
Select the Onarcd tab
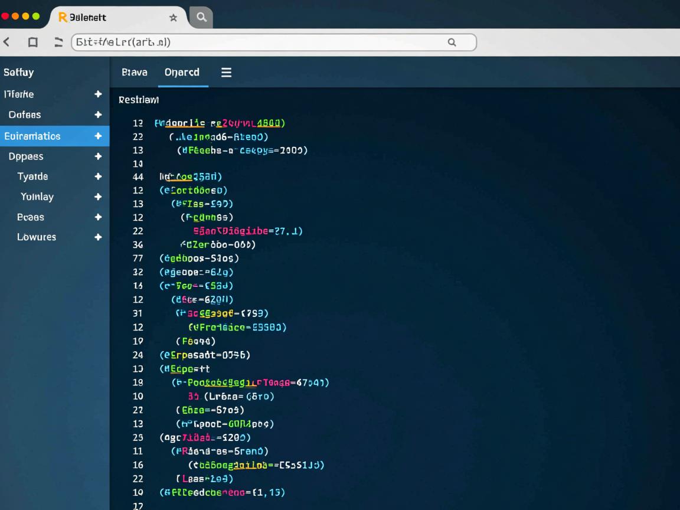coord(182,73)
